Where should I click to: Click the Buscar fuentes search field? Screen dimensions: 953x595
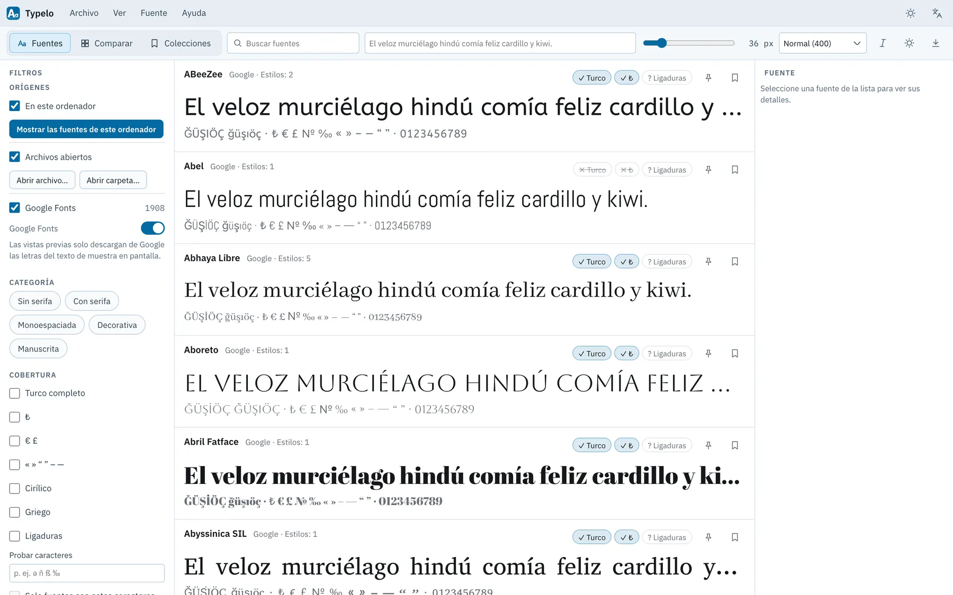tap(293, 43)
